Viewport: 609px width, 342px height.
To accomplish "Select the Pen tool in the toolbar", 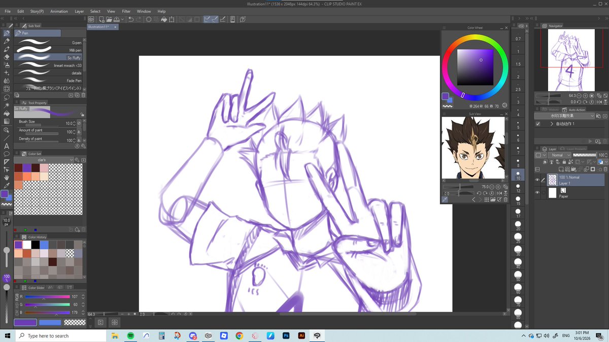I will 7,33.
